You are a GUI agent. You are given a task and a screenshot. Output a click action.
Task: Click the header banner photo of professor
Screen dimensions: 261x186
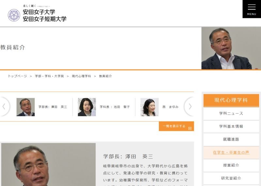click(x=231, y=48)
